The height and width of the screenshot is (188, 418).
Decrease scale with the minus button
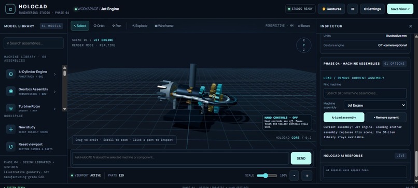coord(294,176)
